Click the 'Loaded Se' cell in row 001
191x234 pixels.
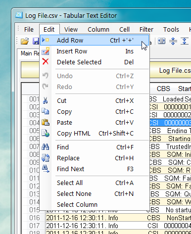177,99
